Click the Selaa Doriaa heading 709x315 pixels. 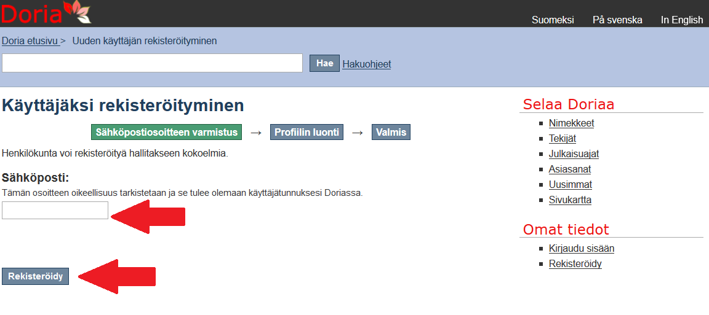click(569, 104)
